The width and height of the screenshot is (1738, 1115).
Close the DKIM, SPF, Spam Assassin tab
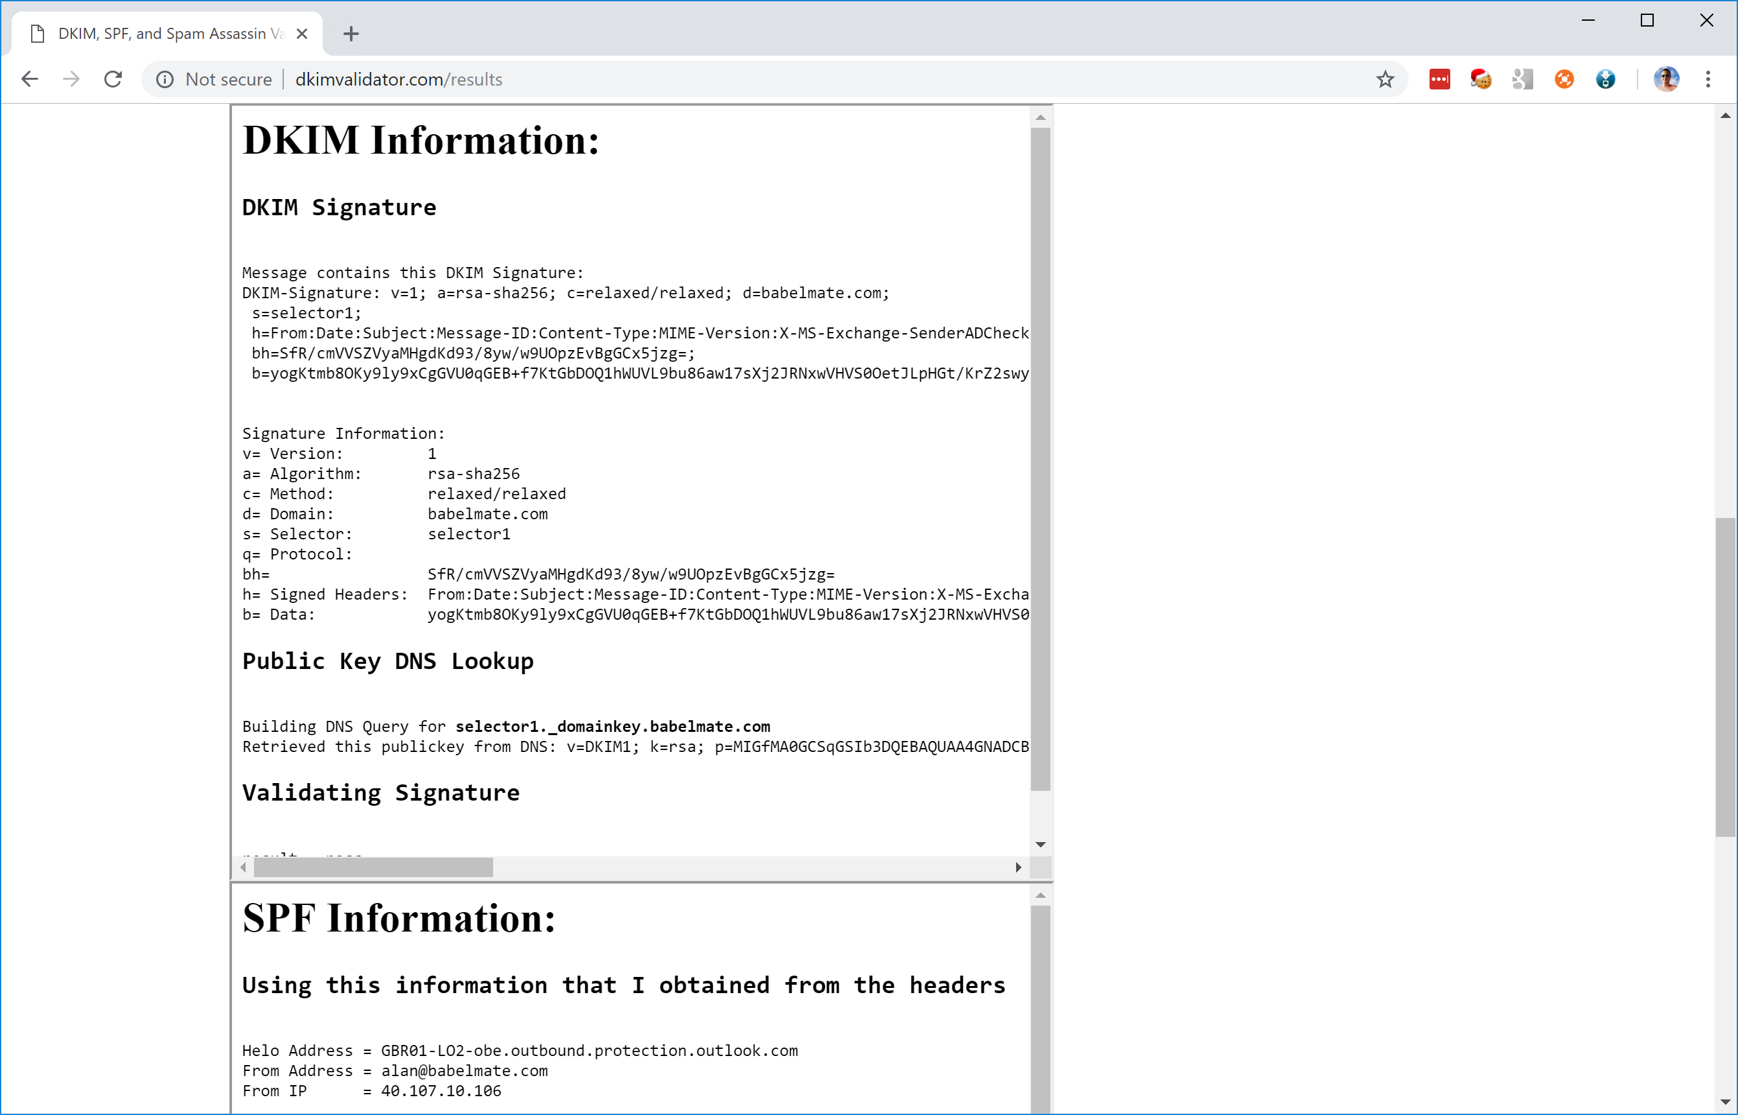pos(303,33)
